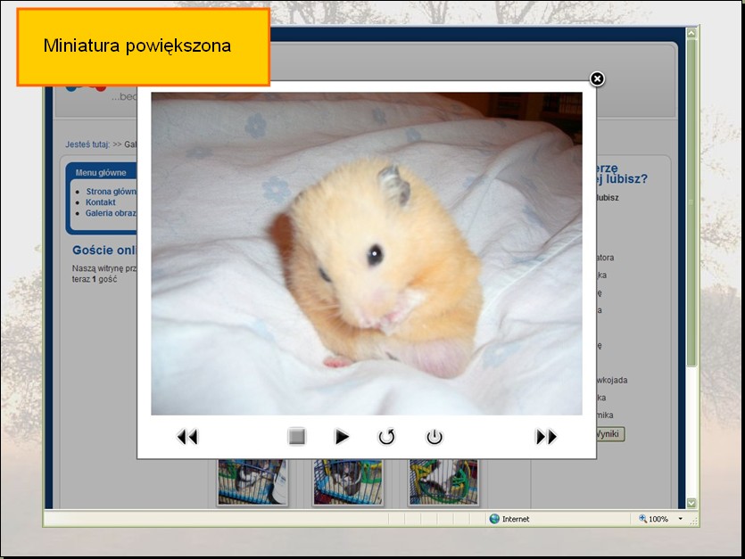Stop the slideshow with the square stop icon
Screen dimensions: 745x559
(x=297, y=437)
